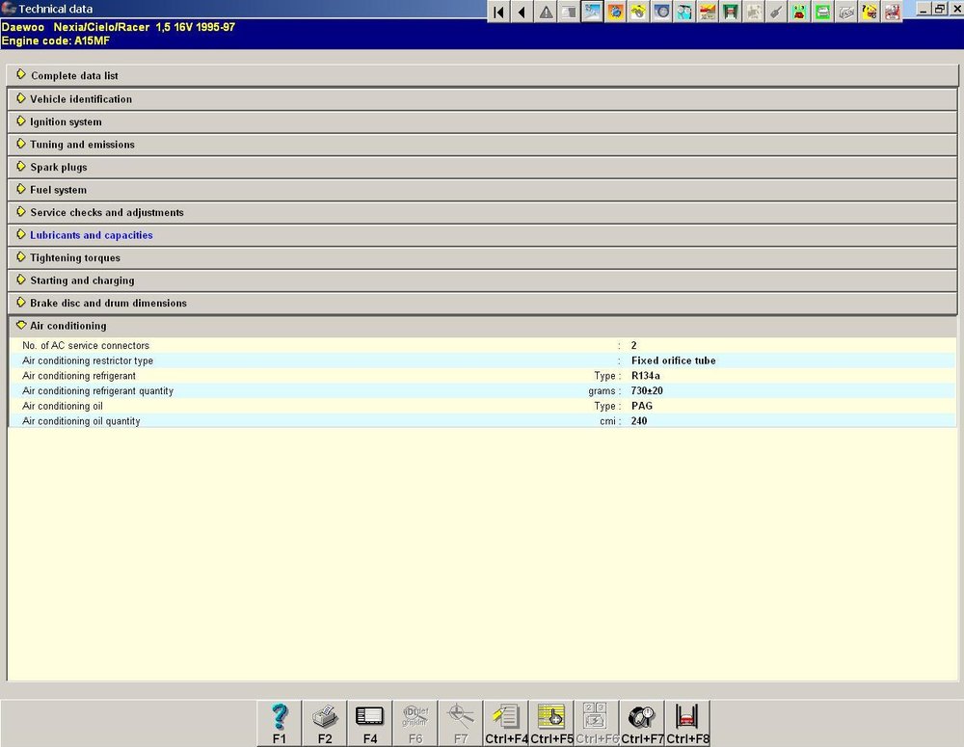The image size is (964, 747).
Task: Click the greyed Ctrl+F6 button
Action: pos(597,723)
